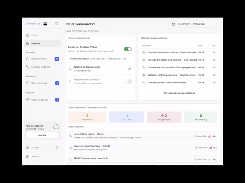Open conversation Ubicacion centro mas cercano

point(179,75)
